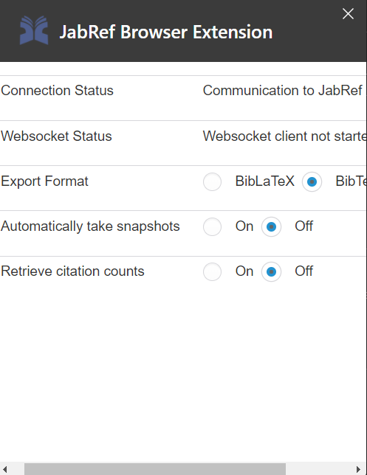Click the horizontal scrollbar right arrow

click(358, 469)
